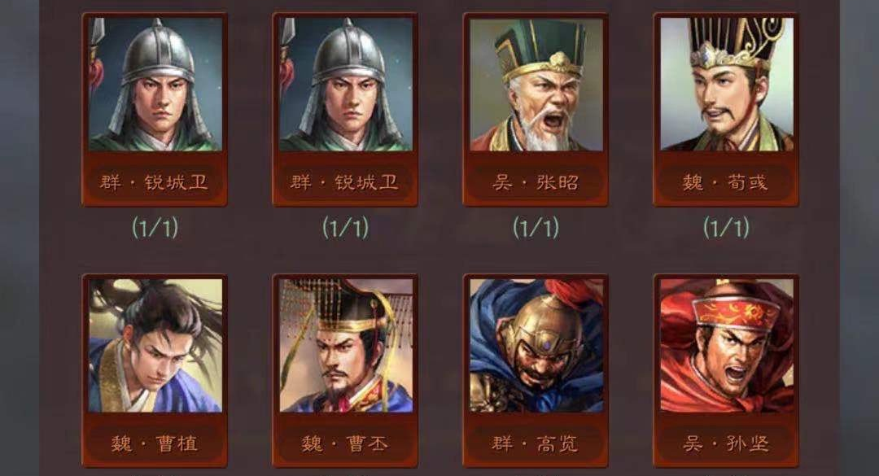Click the 魏·荀彧 name plate

coord(727,182)
